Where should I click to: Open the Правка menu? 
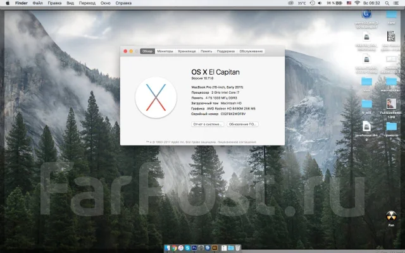point(54,3)
